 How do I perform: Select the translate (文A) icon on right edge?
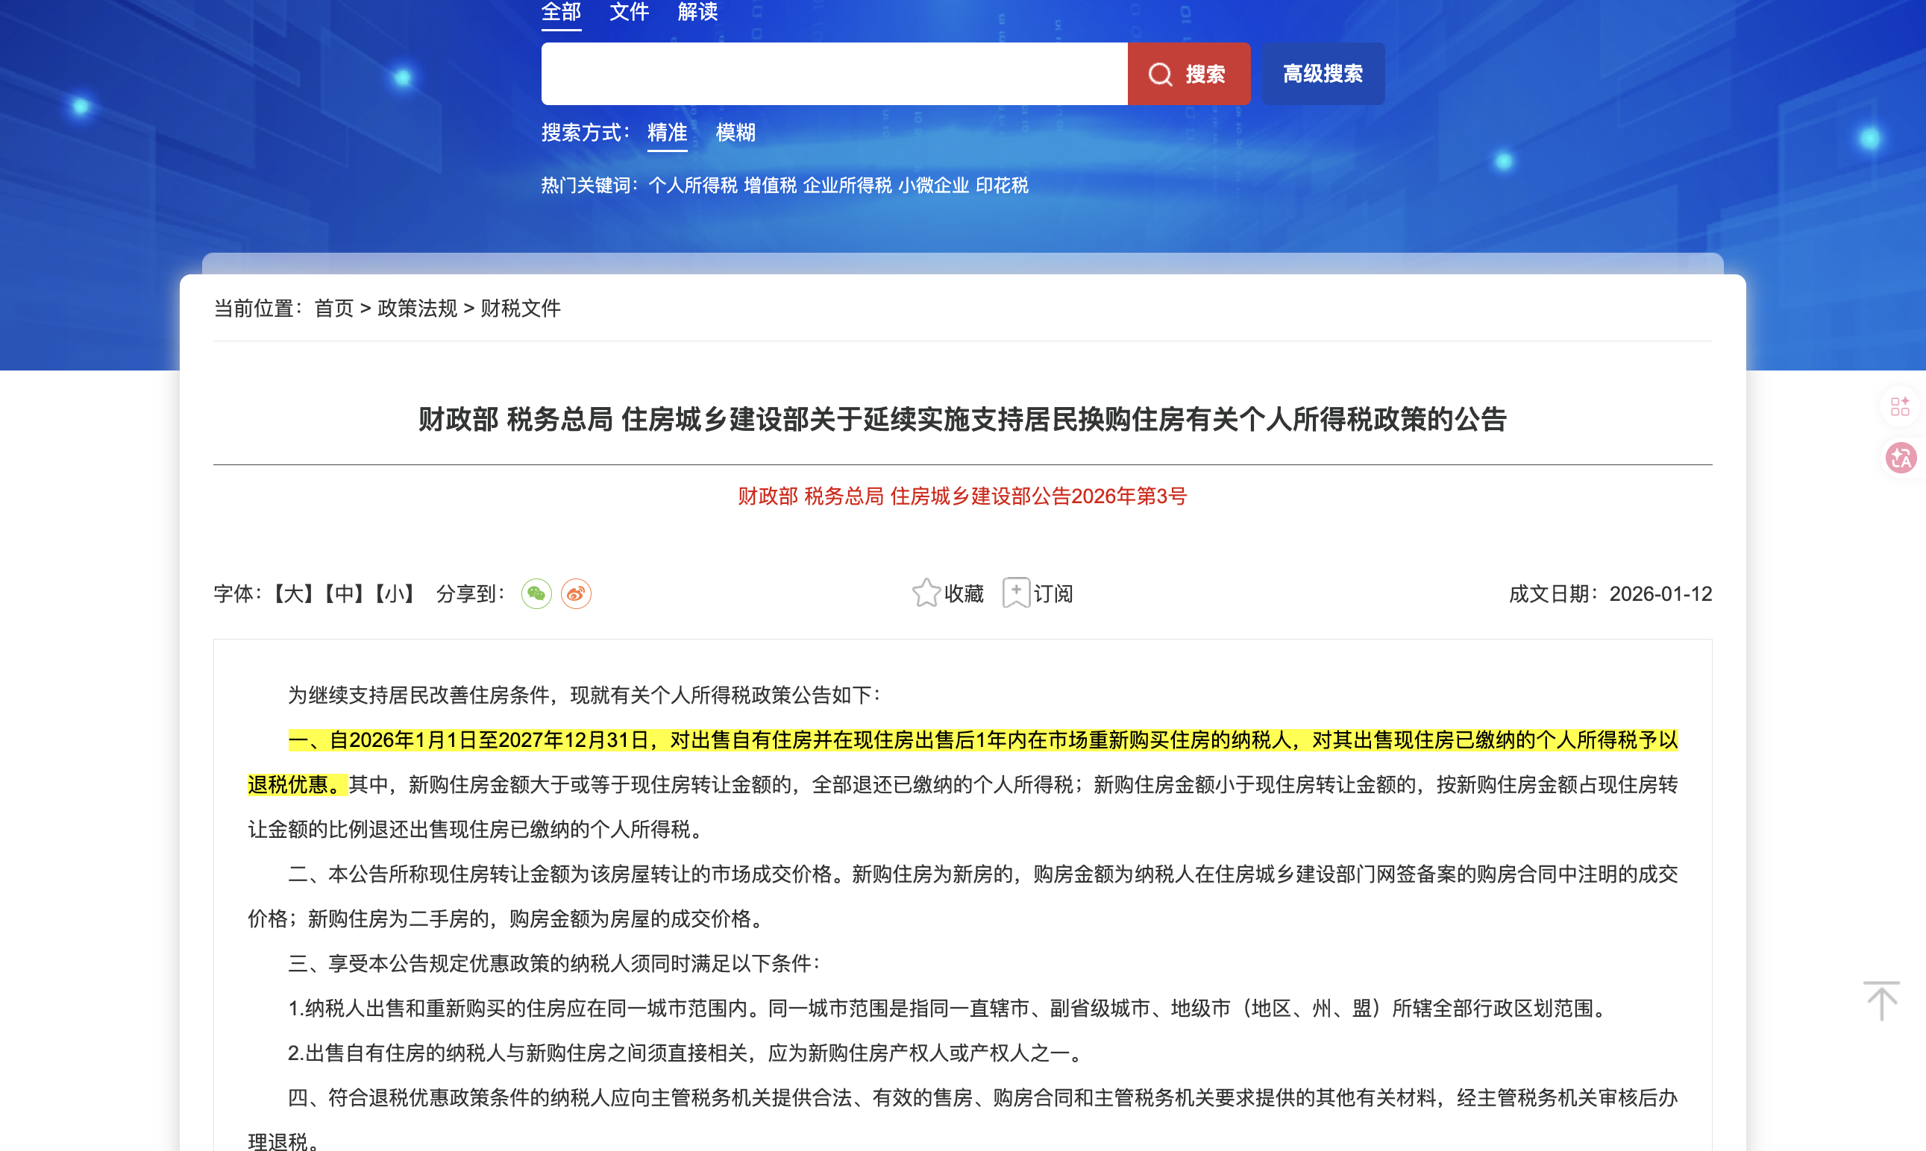1901,458
